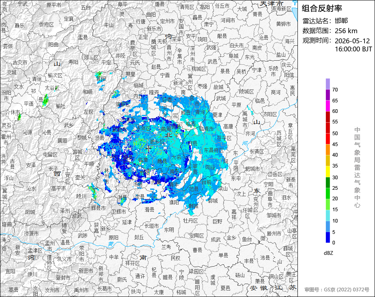Click the 曹县 map label

click(x=197, y=250)
